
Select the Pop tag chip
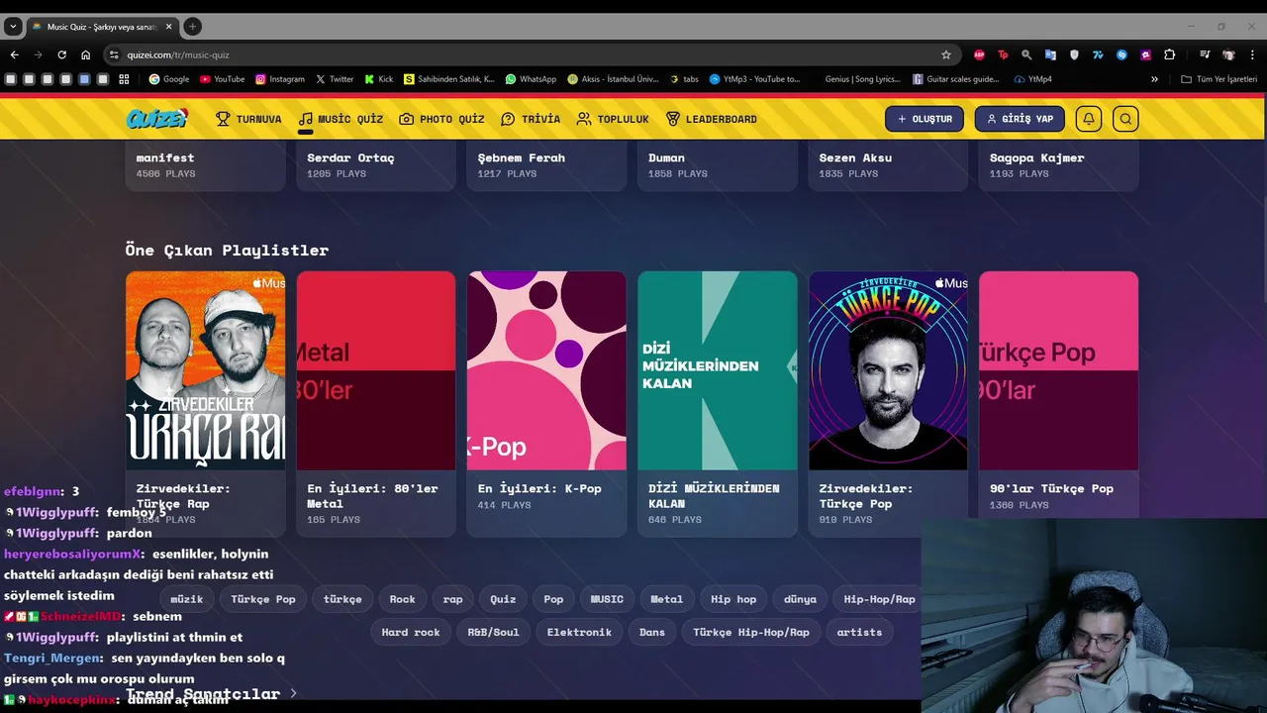pos(553,599)
